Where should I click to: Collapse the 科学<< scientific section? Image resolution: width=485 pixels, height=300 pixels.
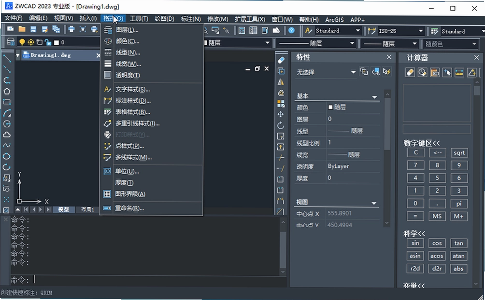click(x=414, y=233)
